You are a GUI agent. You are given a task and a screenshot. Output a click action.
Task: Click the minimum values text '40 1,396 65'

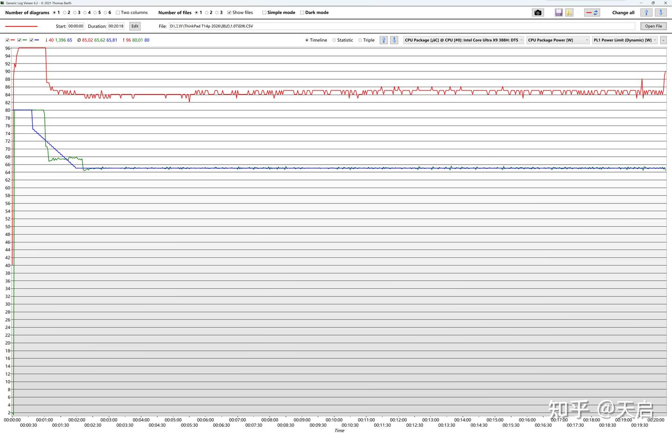(60, 40)
